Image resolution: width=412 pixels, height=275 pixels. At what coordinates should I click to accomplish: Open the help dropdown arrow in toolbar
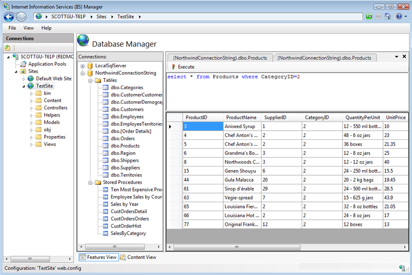tap(406, 17)
